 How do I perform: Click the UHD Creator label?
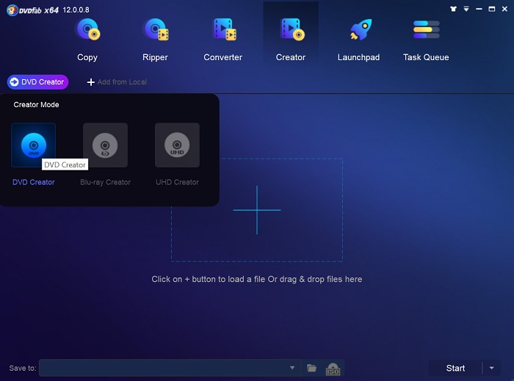pos(178,182)
